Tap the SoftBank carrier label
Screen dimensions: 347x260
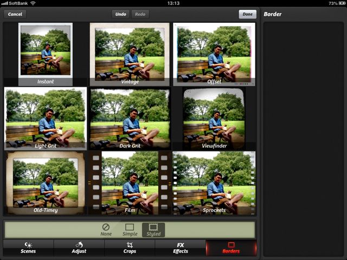[x=18, y=3]
